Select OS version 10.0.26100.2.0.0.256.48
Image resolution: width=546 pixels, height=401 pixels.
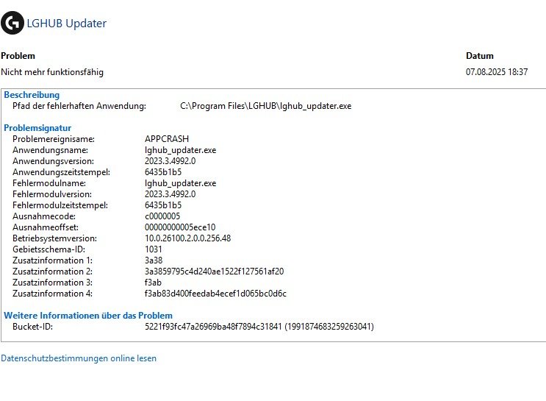click(187, 238)
